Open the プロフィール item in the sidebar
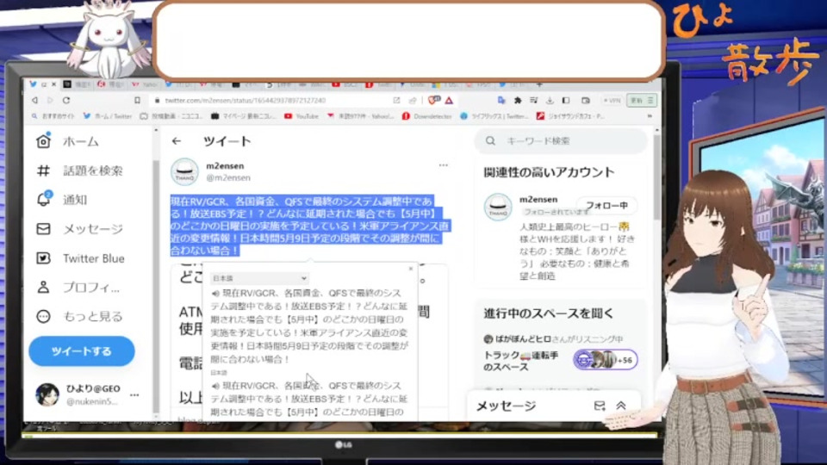 click(78, 288)
